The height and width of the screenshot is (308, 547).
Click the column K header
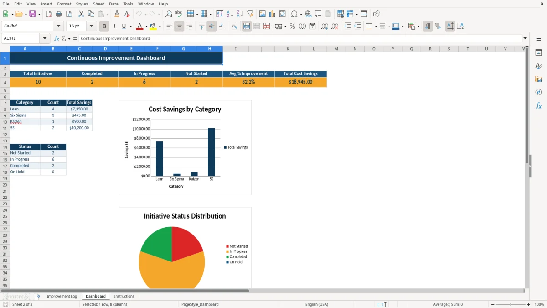pyautogui.click(x=288, y=49)
